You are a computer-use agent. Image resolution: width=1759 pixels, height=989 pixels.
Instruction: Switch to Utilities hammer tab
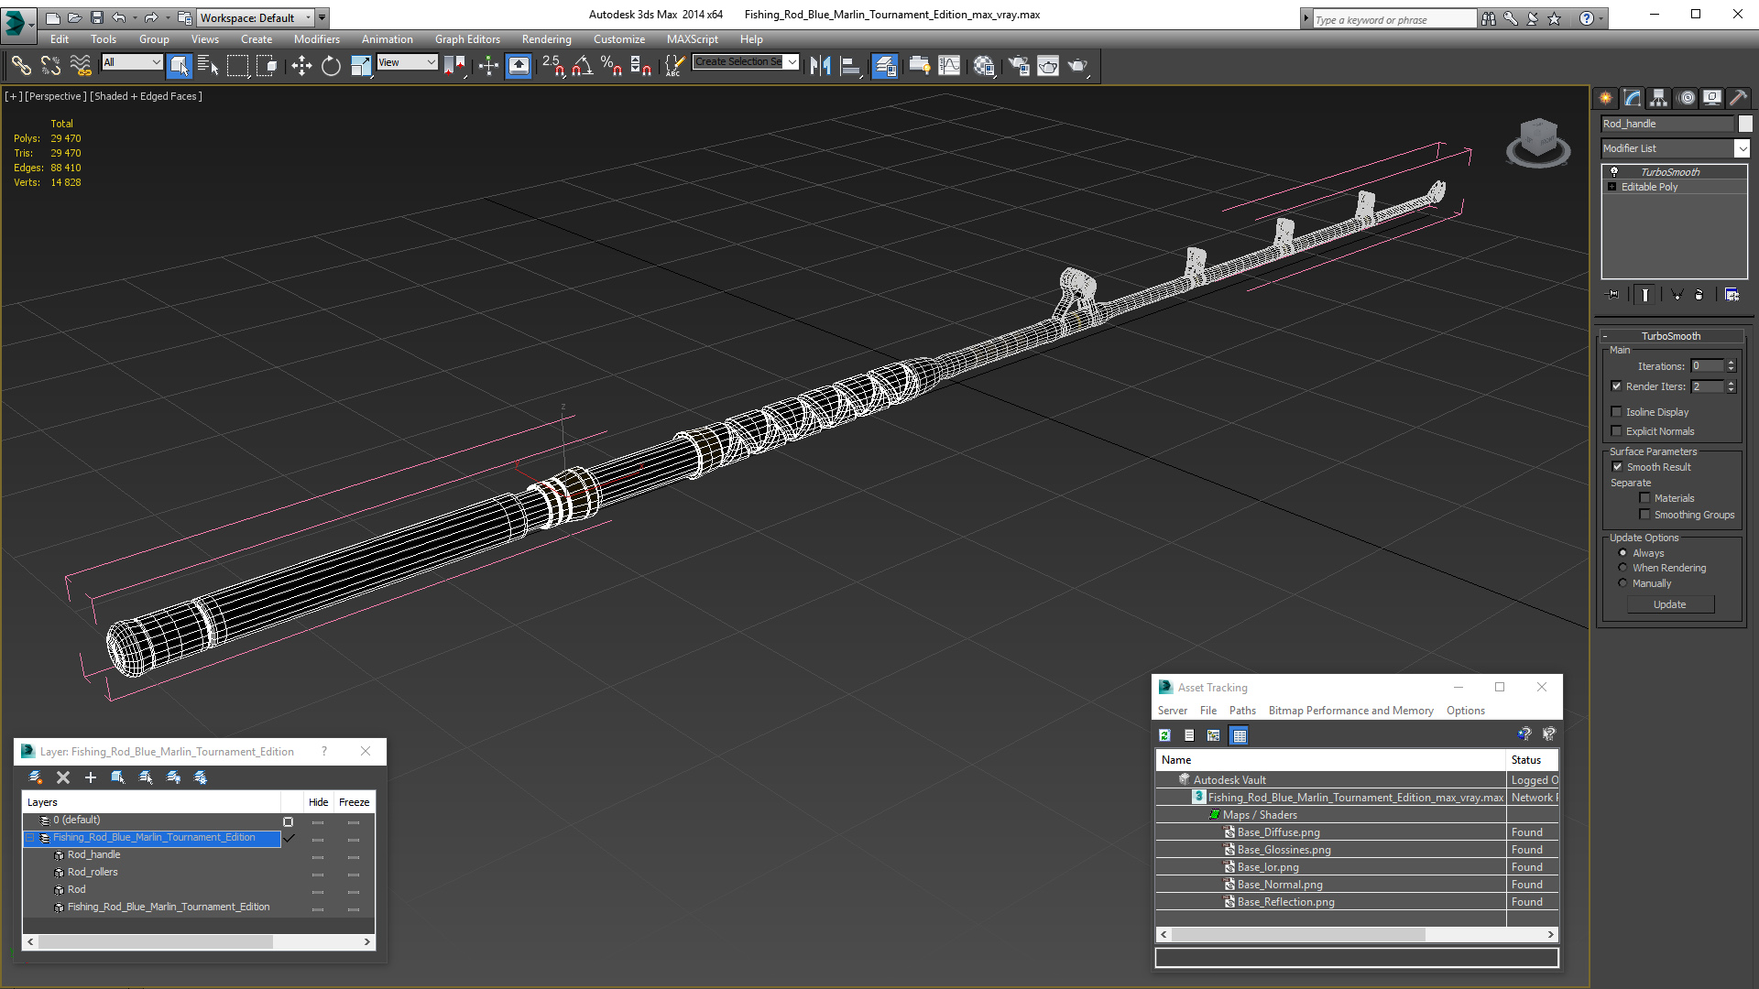pos(1738,98)
